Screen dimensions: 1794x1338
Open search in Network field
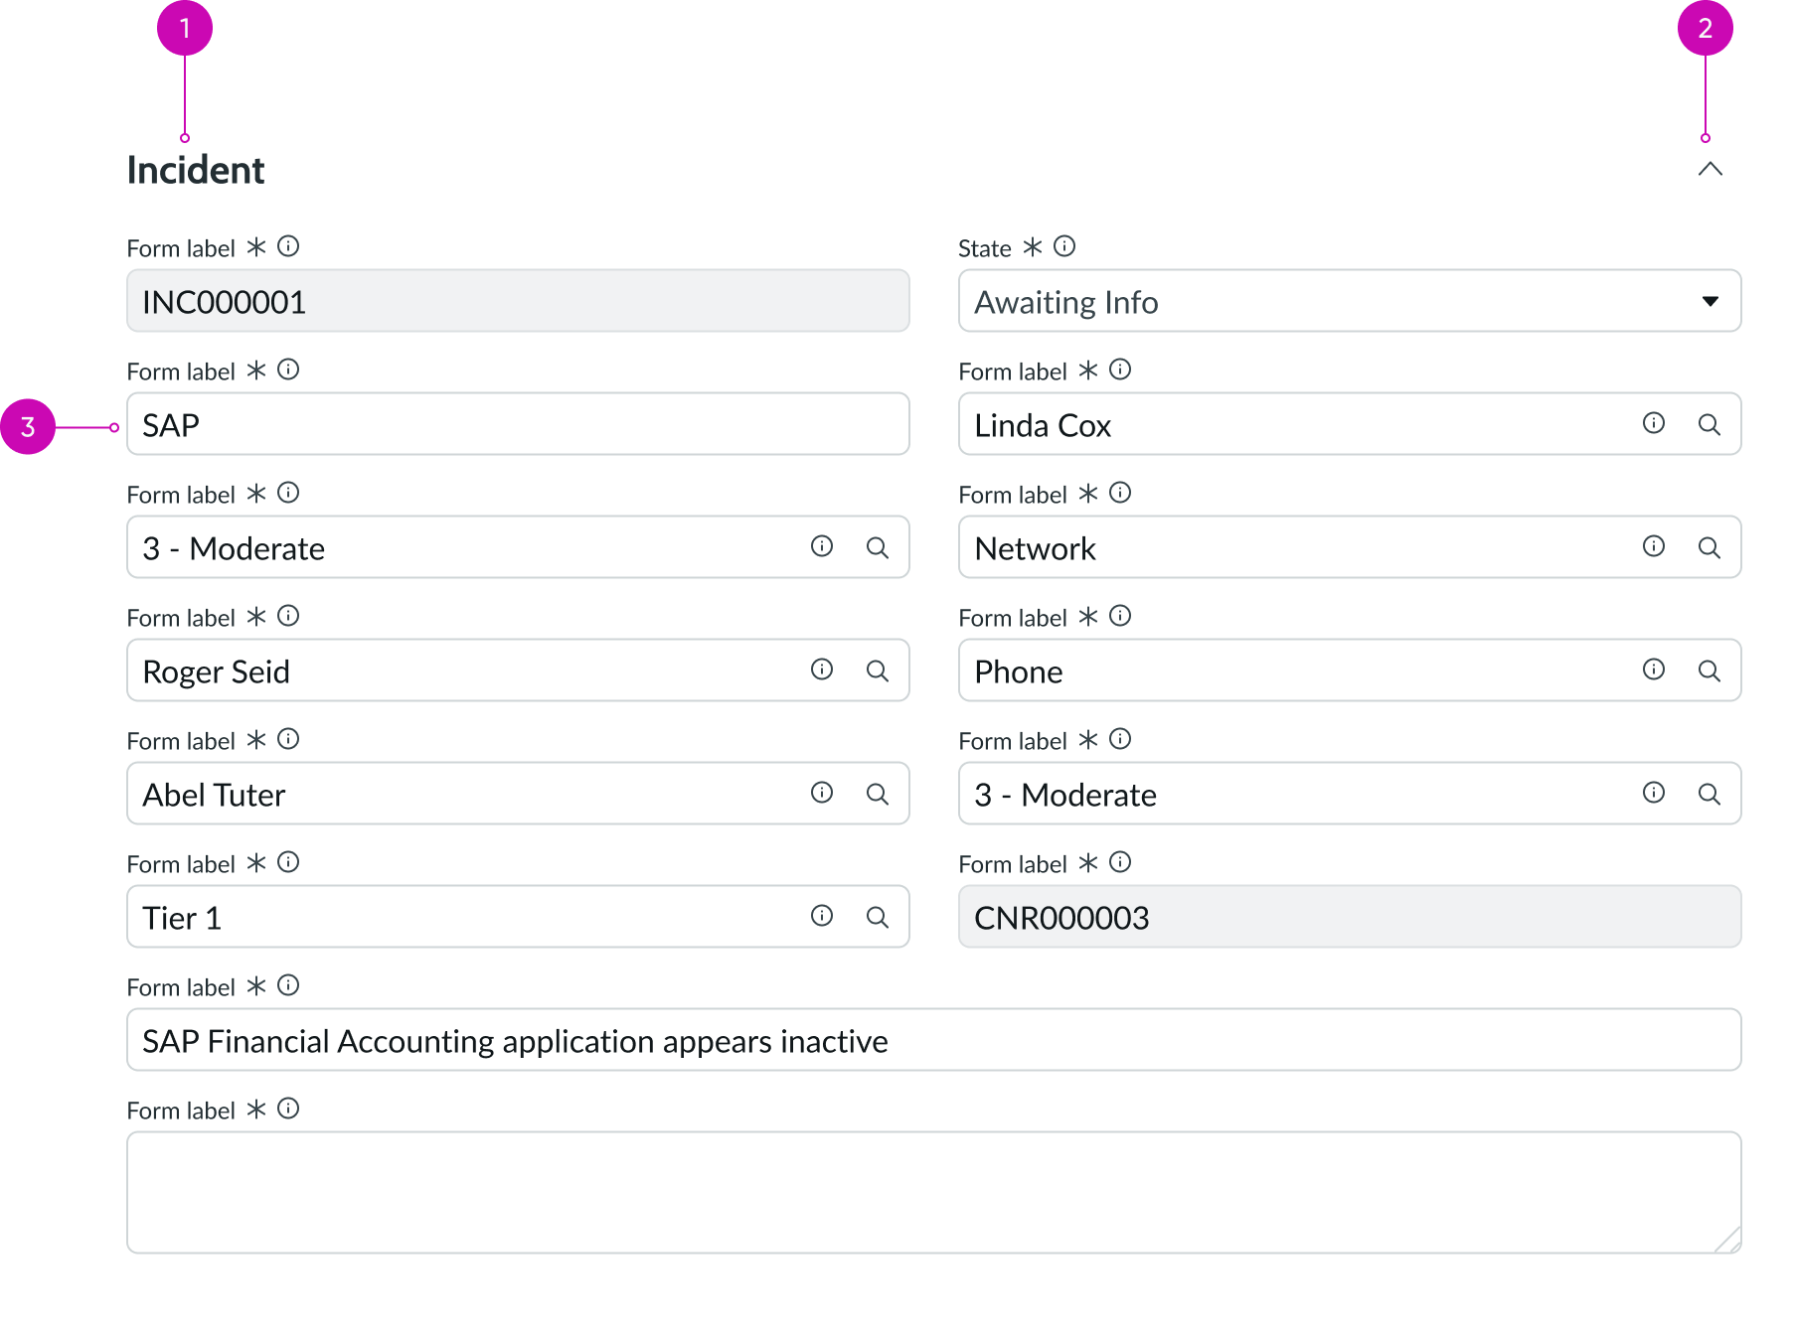tap(1709, 547)
